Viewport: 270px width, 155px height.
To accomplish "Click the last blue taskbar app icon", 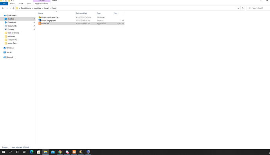I will coord(88,152).
